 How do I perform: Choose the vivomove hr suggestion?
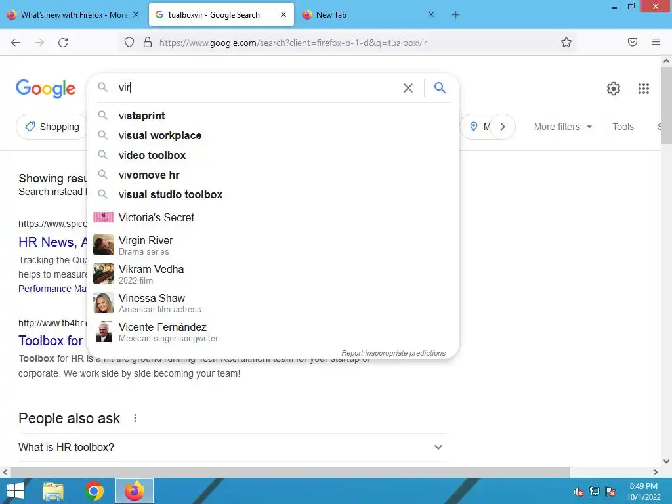(x=273, y=175)
